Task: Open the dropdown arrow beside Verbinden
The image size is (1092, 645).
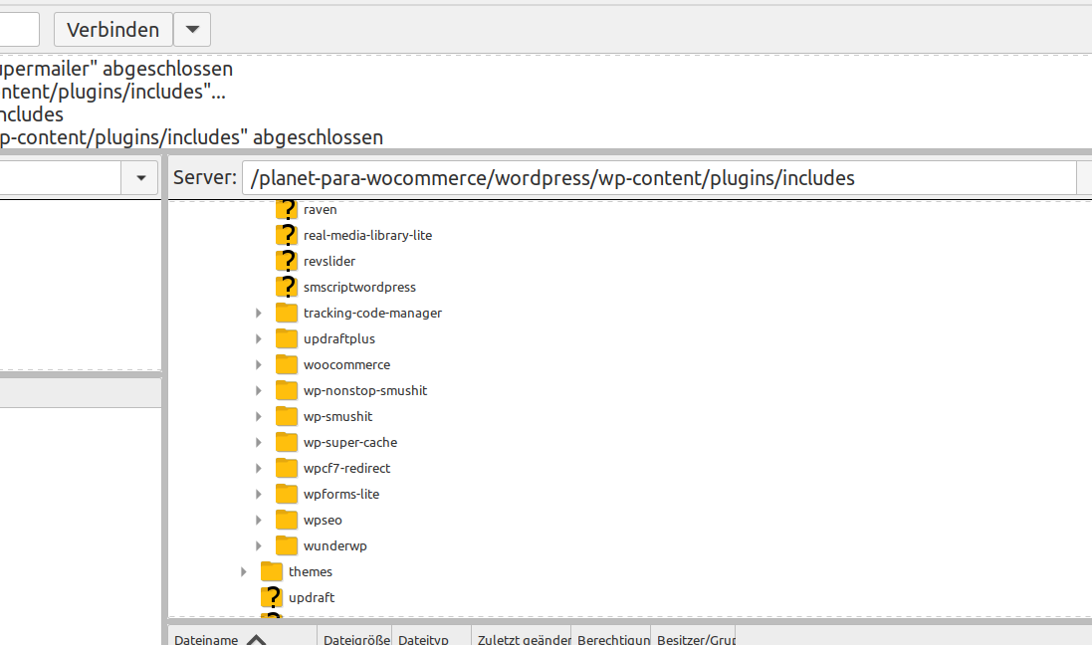Action: [x=192, y=30]
